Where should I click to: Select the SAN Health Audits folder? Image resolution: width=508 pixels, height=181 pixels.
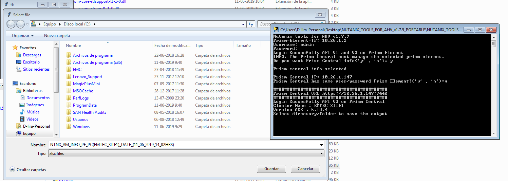point(90,112)
